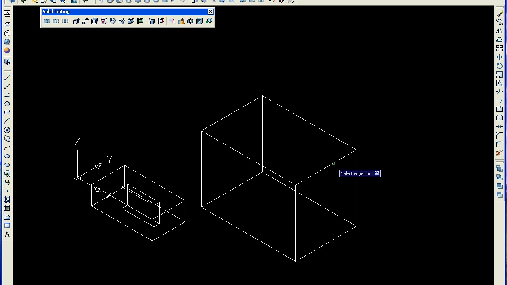The width and height of the screenshot is (507, 285).
Task: Choose the Mirror modify tool
Action: pos(499,31)
